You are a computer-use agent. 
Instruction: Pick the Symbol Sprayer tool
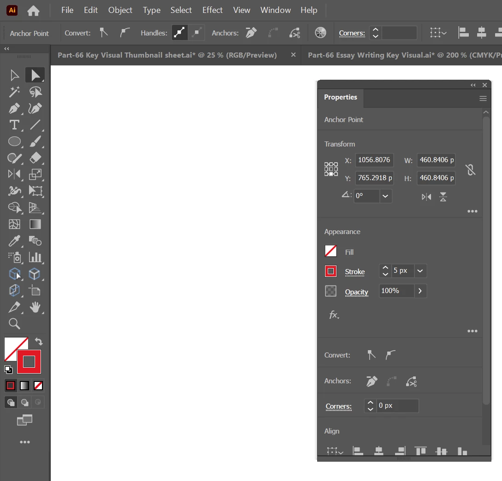(14, 257)
